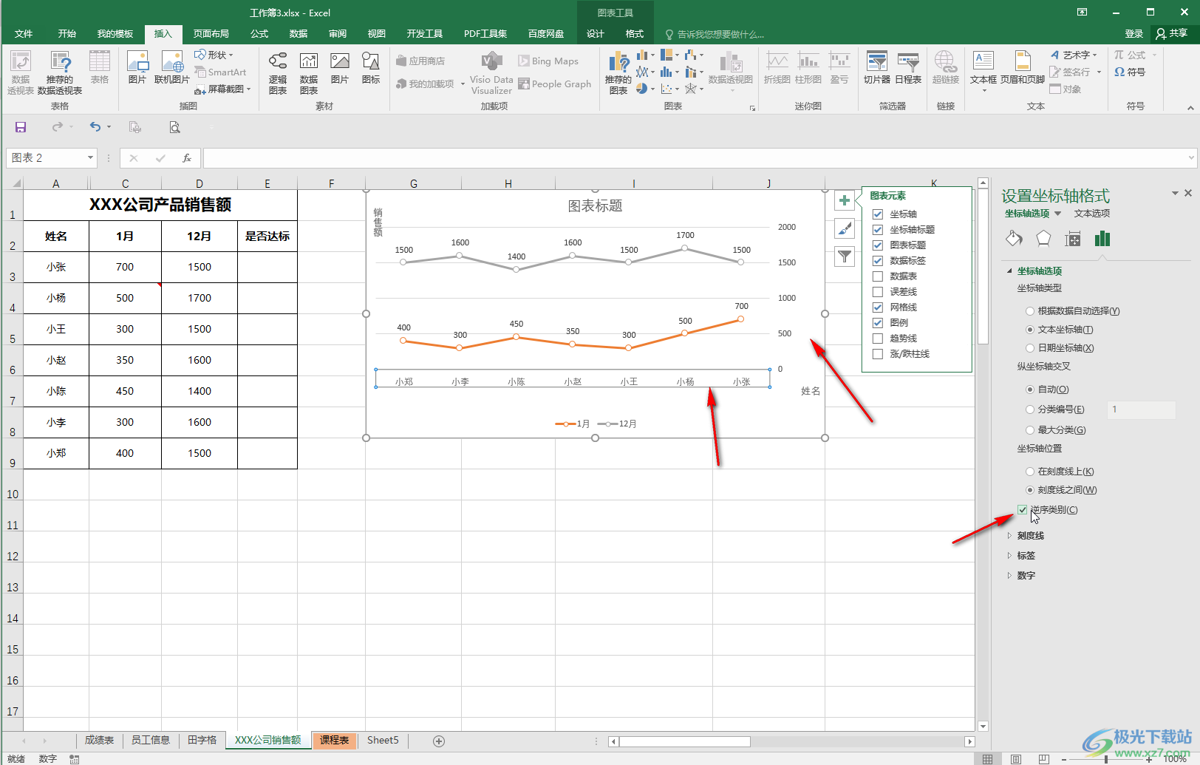Click the 文本选项 link in pane
The image size is (1200, 765).
click(1092, 214)
